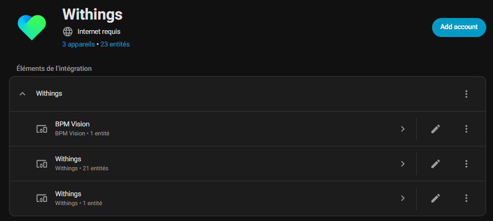Open the three-dot menu for Withings 21 entités
Screen dimensions: 493x221
[x=466, y=163]
